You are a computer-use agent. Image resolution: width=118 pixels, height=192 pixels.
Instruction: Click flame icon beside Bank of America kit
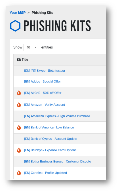click(x=19, y=127)
